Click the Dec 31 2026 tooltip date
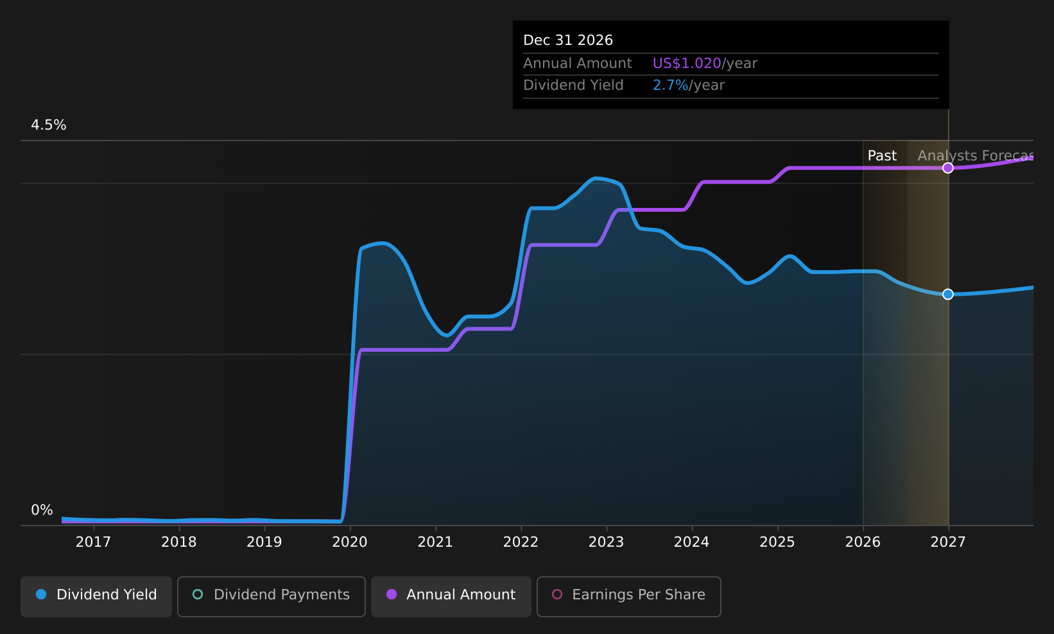The image size is (1054, 634). (568, 40)
